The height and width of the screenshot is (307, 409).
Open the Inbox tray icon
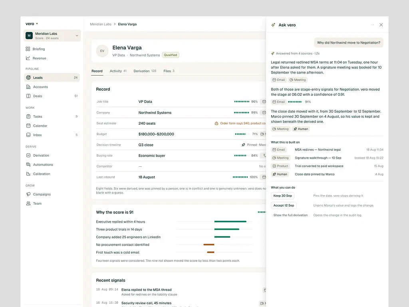point(28,135)
